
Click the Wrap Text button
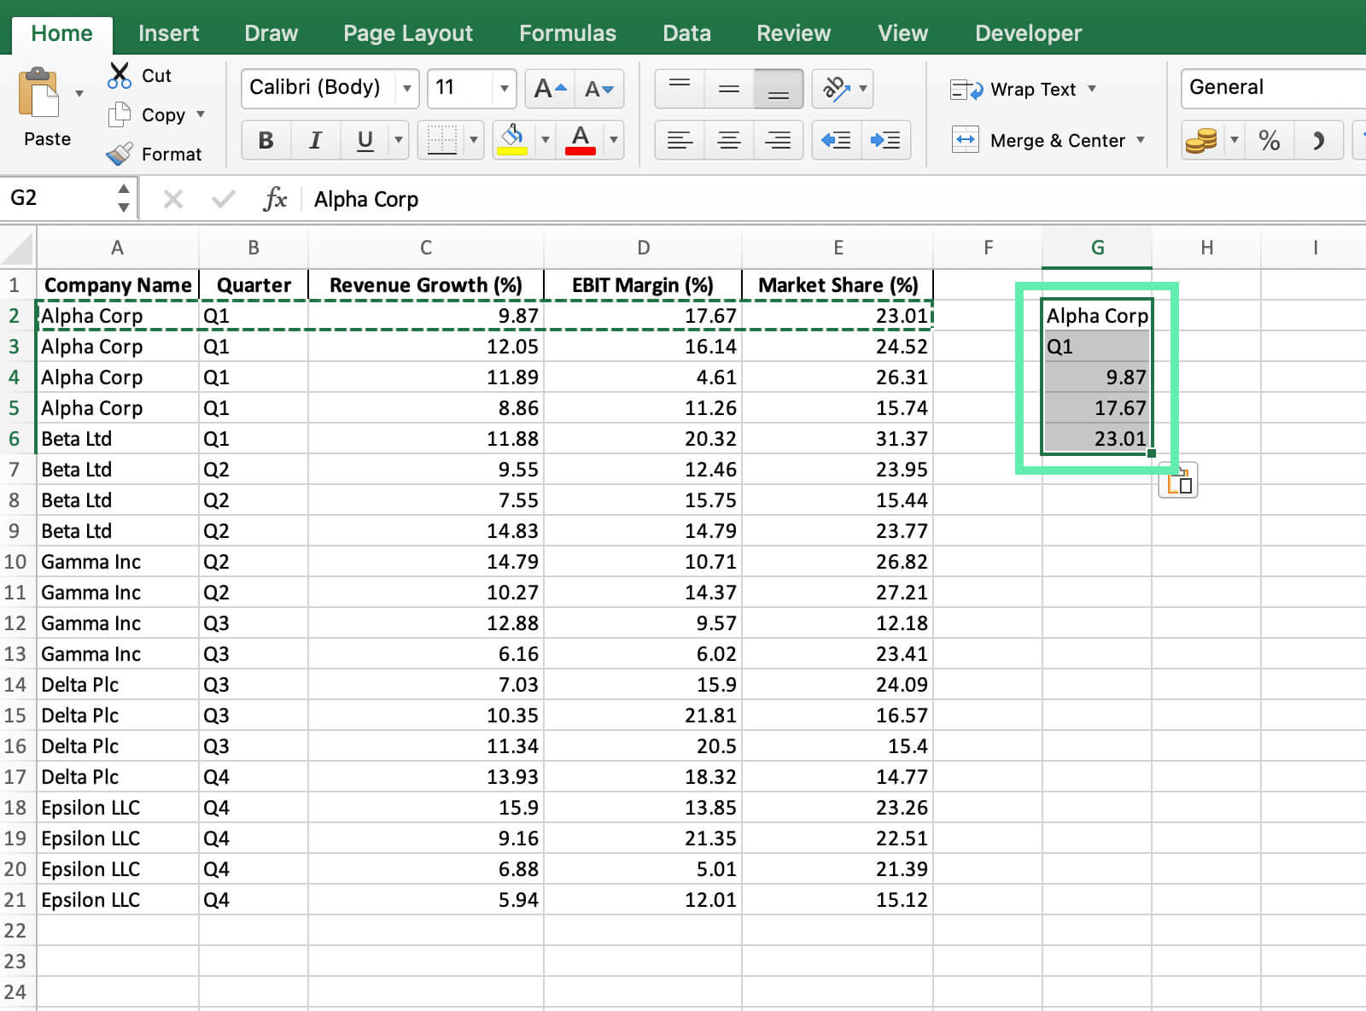click(x=1013, y=89)
